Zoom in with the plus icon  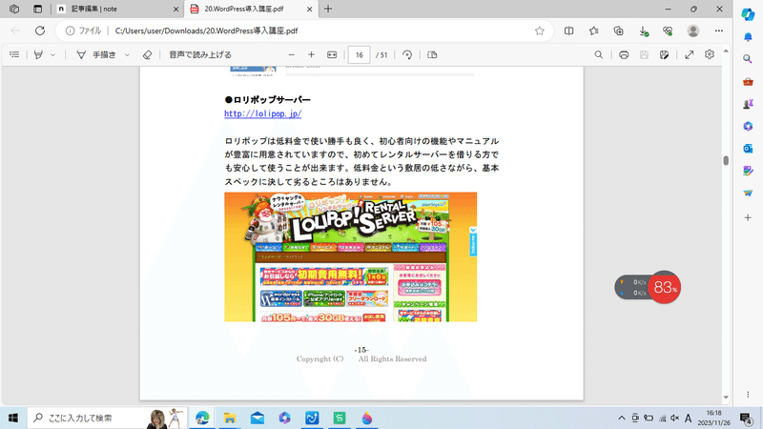tap(312, 55)
